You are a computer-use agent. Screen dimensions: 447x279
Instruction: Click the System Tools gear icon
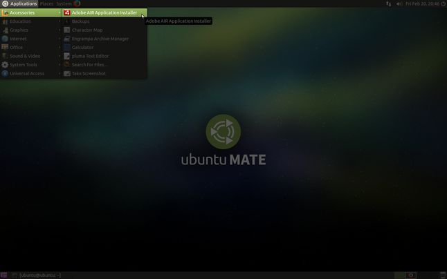click(5, 65)
